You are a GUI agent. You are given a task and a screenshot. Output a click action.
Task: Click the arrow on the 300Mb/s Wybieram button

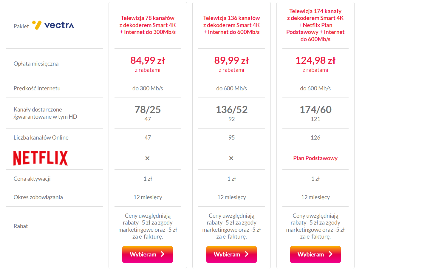[x=163, y=254]
